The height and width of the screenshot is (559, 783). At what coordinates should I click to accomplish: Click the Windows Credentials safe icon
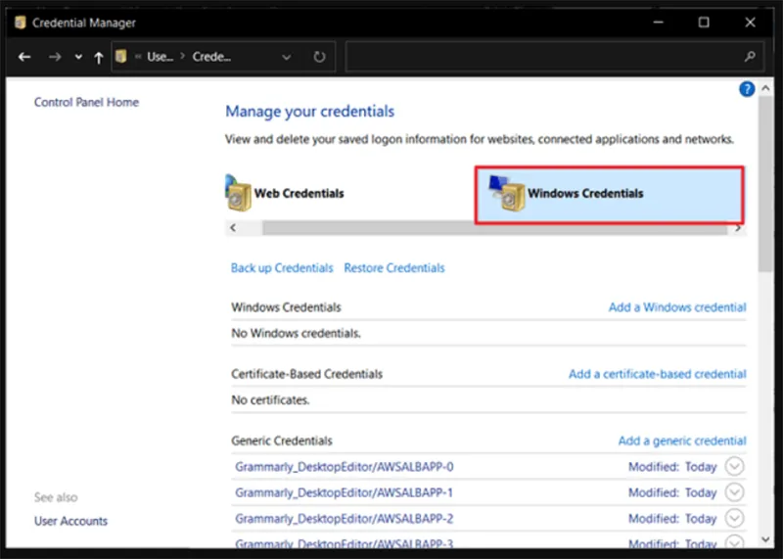tap(507, 193)
